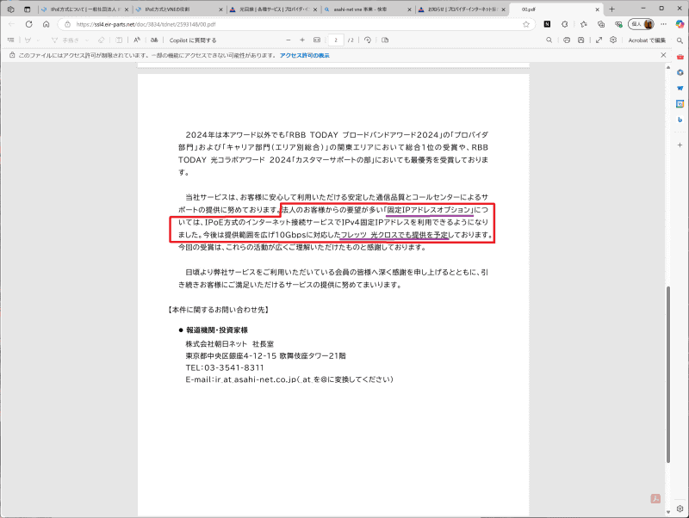689x518 pixels.
Task: Save the PDF document
Action: click(x=580, y=40)
